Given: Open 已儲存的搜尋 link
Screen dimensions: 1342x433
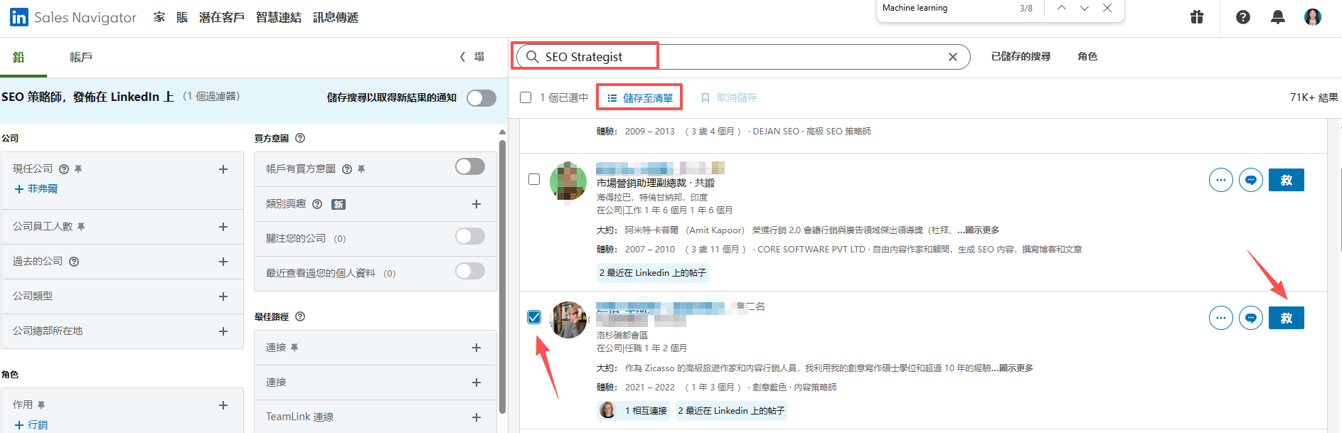Looking at the screenshot, I should pos(1020,56).
